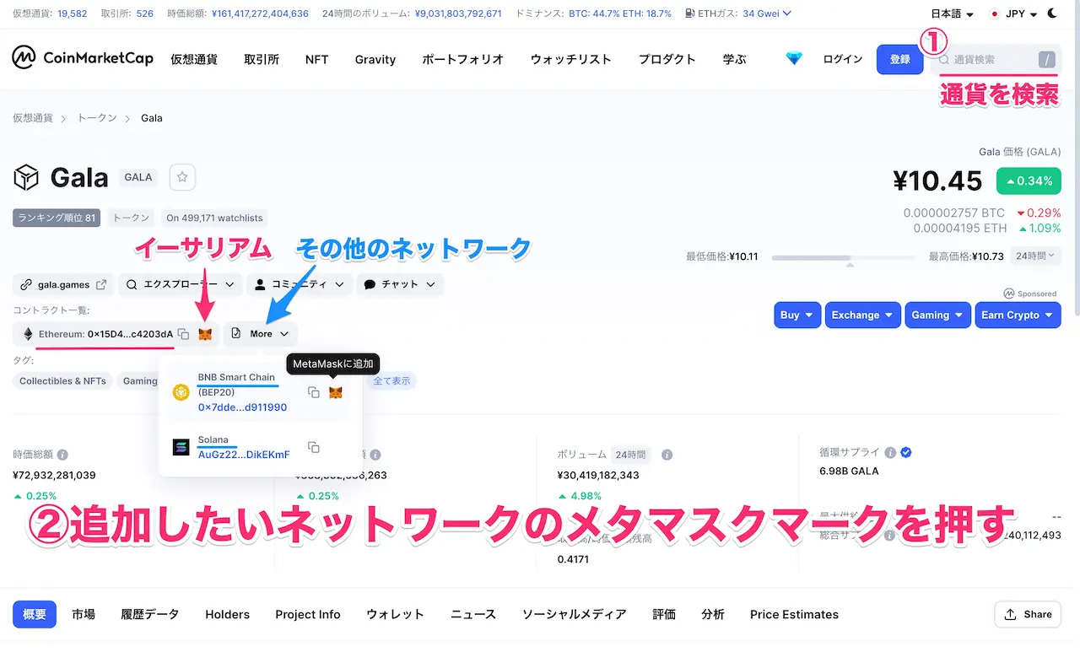
Task: Focus the 通貨検索 search field
Action: click(996, 60)
